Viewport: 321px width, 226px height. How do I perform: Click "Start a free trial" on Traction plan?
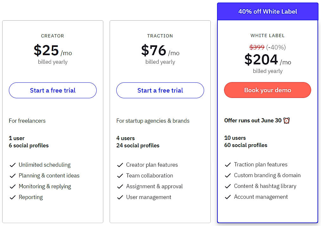click(160, 90)
